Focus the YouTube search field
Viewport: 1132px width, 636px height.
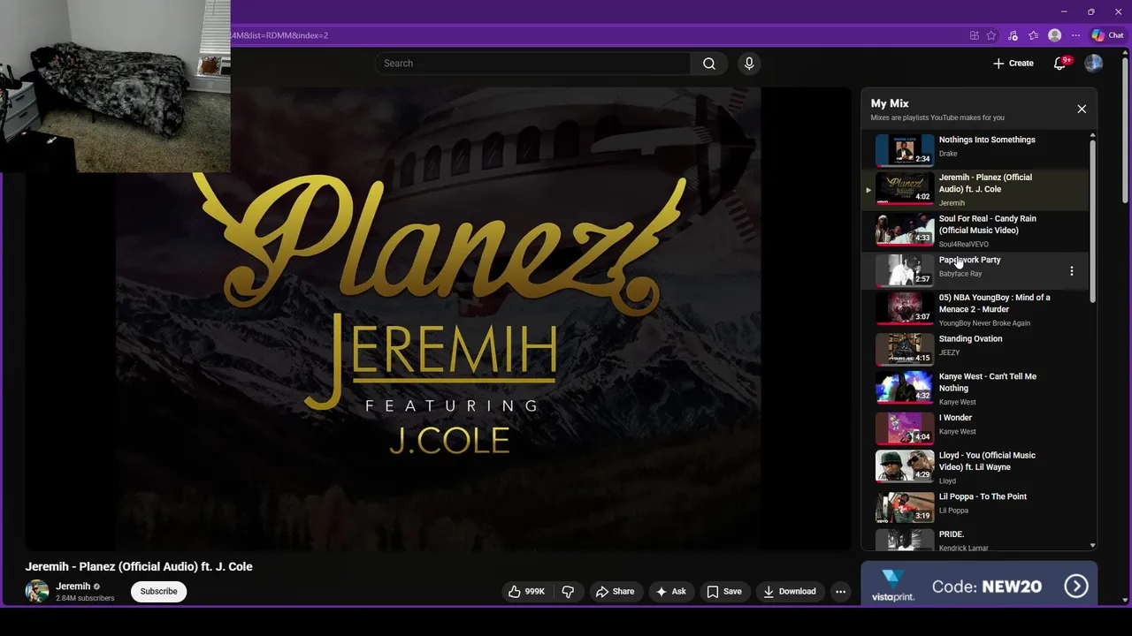(532, 64)
